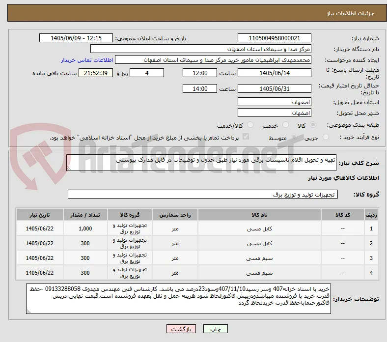Click the کد کالا column header
Image resolution: width=387 pixels, height=342 pixels.
click(343, 215)
